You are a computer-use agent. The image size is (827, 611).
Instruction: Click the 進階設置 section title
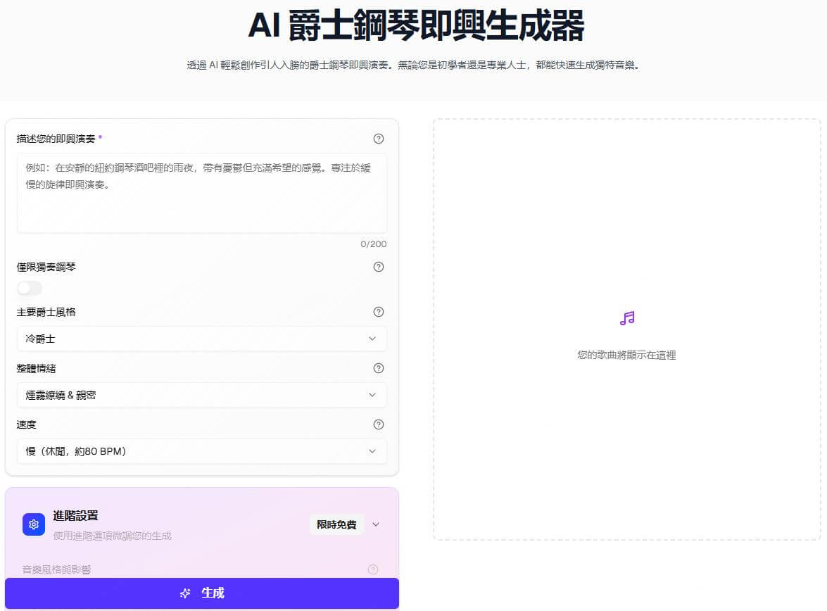(x=75, y=516)
